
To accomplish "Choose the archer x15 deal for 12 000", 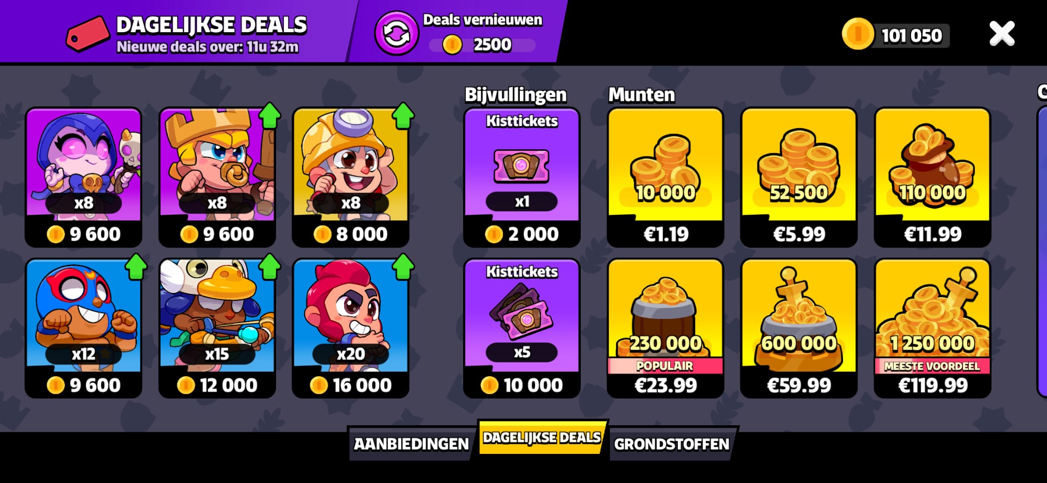I will click(217, 328).
